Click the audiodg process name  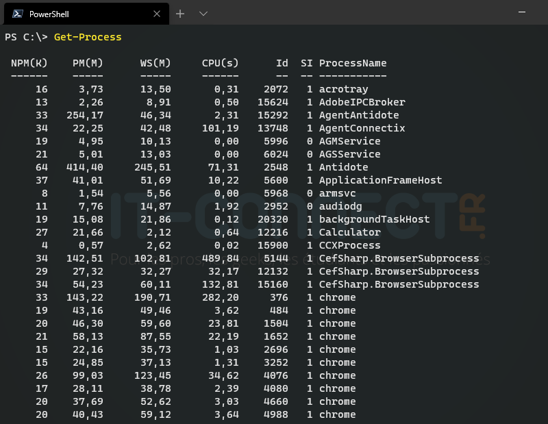tap(340, 206)
